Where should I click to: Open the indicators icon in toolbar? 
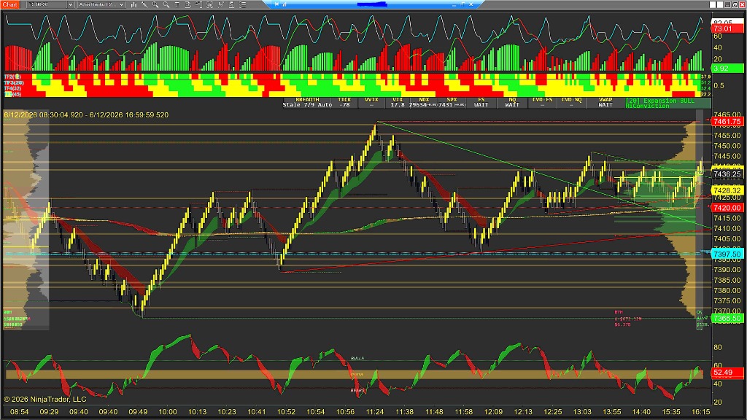pyautogui.click(x=220, y=4)
